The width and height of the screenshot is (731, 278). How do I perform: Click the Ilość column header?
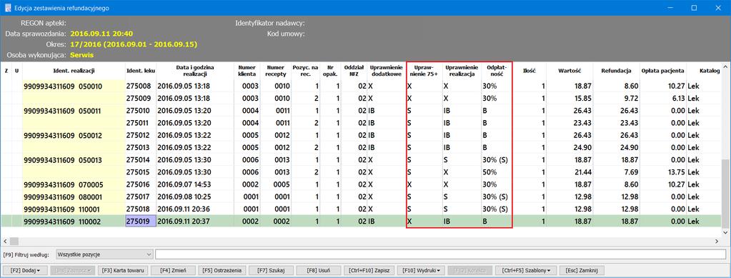[529, 71]
